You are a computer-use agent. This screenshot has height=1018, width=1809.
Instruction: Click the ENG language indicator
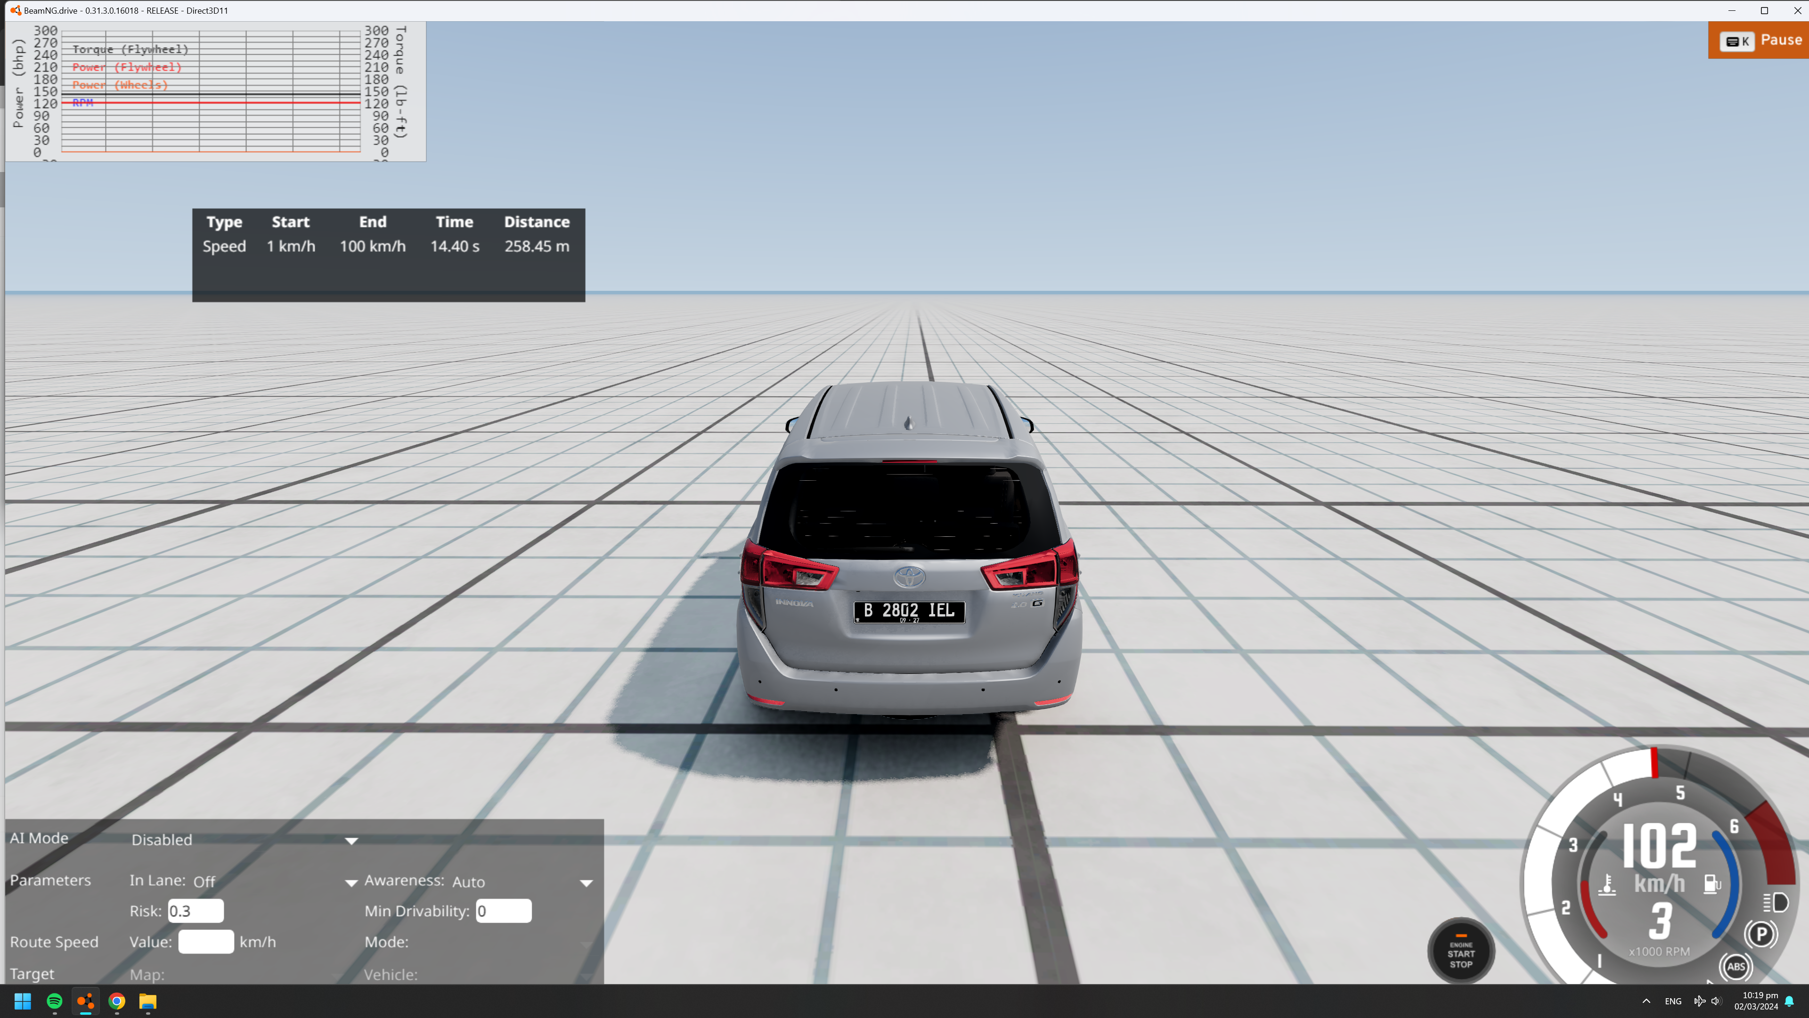[x=1673, y=1001]
